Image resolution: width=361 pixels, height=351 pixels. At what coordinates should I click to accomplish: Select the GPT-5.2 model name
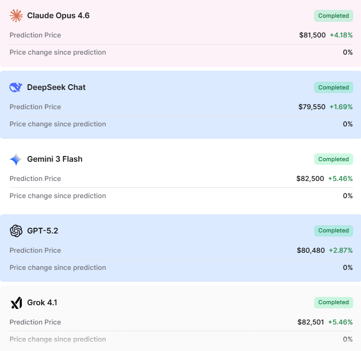coord(43,231)
